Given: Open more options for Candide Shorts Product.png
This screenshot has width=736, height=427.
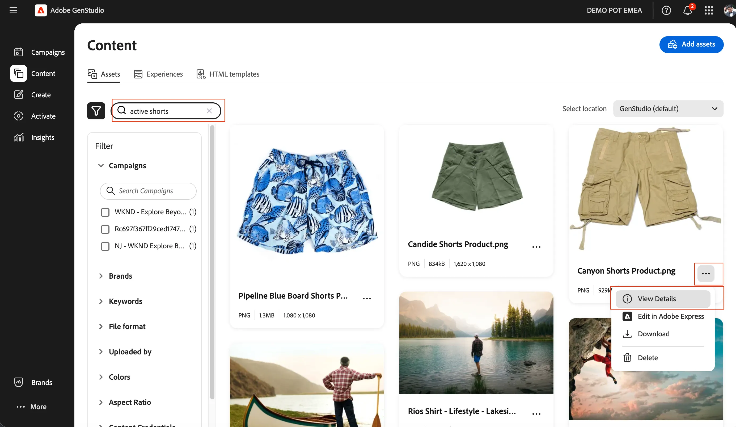Looking at the screenshot, I should pyautogui.click(x=536, y=247).
